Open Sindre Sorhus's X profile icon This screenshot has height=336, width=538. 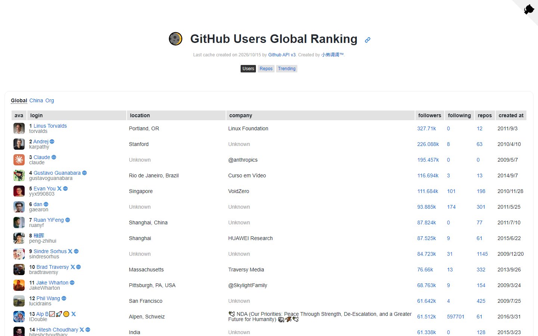70,251
